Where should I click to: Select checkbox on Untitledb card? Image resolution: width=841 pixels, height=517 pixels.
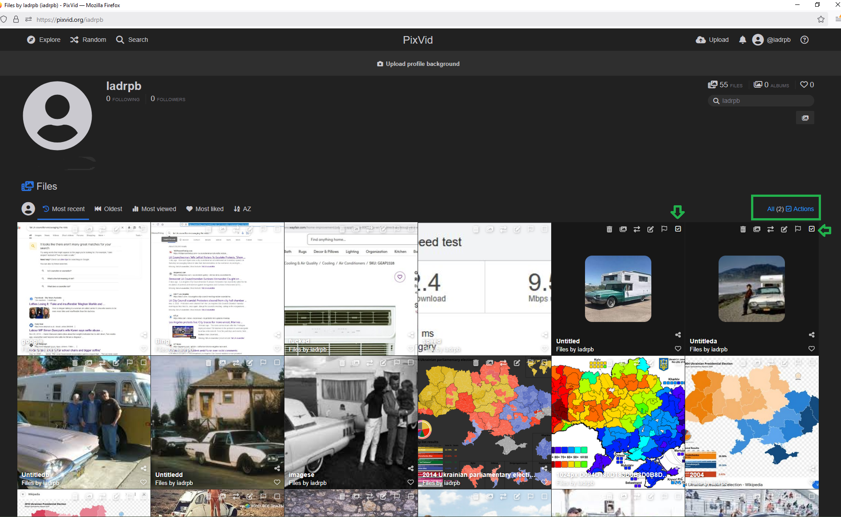point(143,362)
